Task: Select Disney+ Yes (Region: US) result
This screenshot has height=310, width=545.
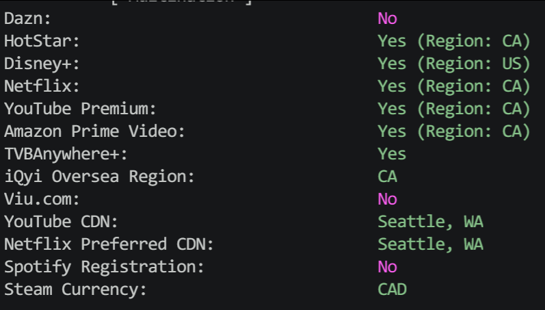Action: [x=453, y=64]
